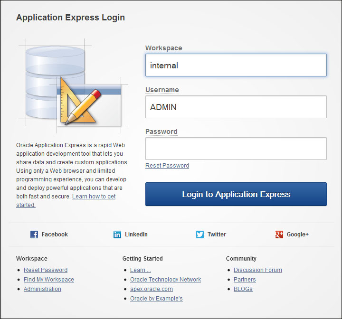342x319 pixels.
Task: Open apex.oracle.com link
Action: [x=152, y=289]
